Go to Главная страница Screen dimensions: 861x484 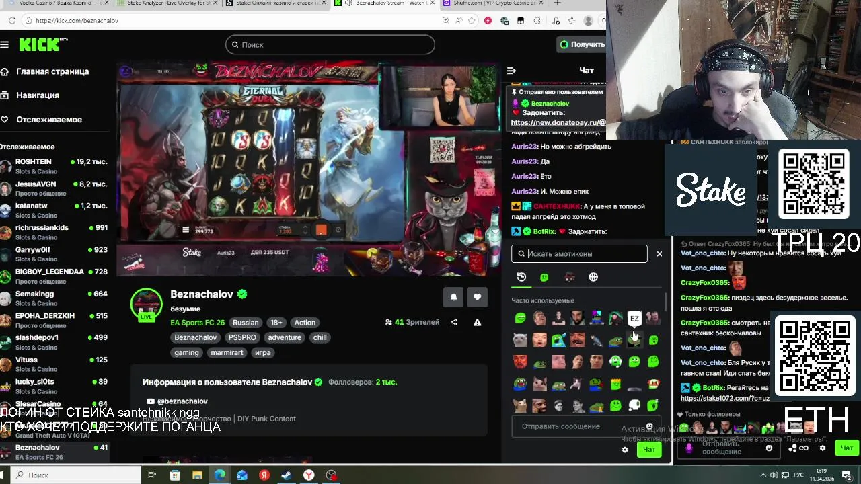[x=45, y=71]
